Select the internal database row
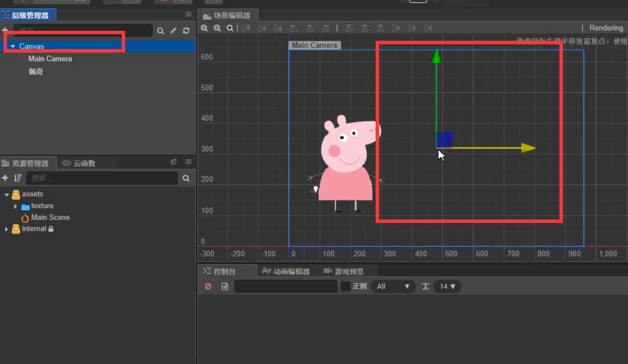Viewport: 628px width, 364px height. coord(34,229)
